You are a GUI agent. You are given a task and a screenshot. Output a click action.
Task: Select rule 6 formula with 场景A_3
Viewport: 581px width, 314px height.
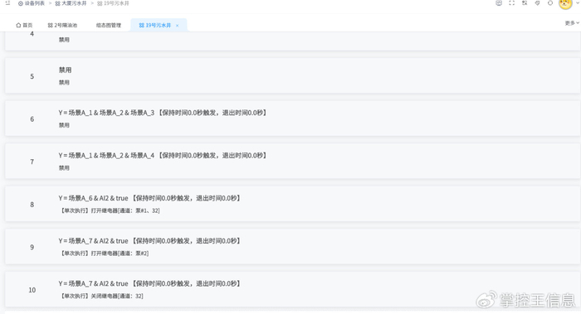tap(163, 113)
